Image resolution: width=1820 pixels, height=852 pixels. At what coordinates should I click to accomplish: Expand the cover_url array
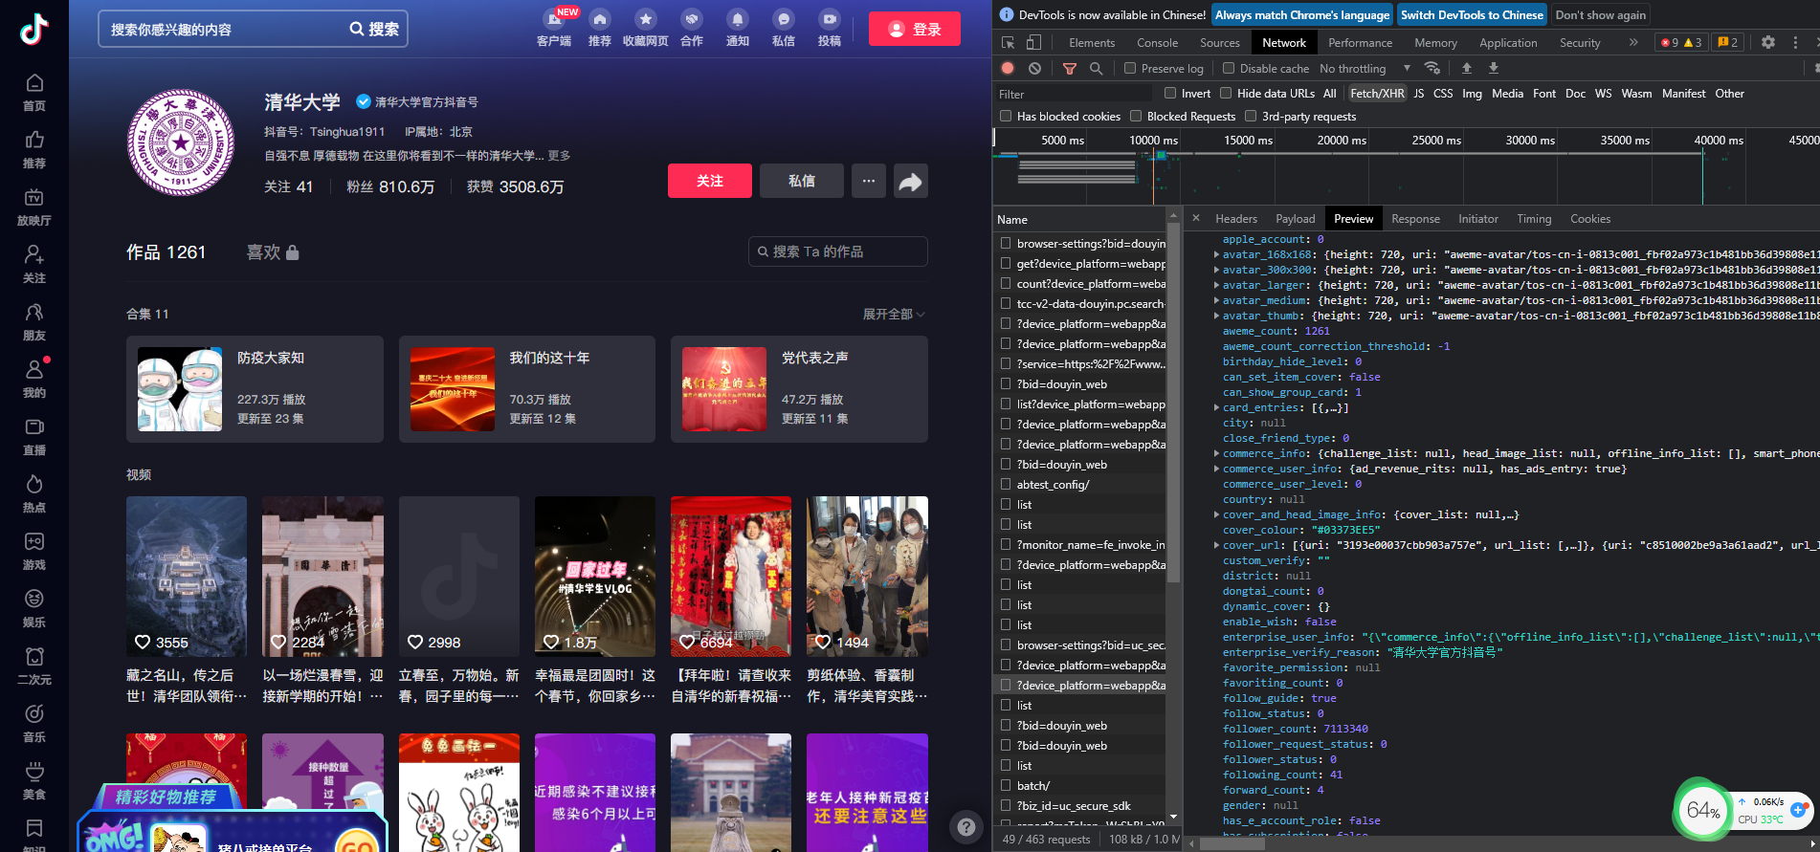(x=1216, y=545)
